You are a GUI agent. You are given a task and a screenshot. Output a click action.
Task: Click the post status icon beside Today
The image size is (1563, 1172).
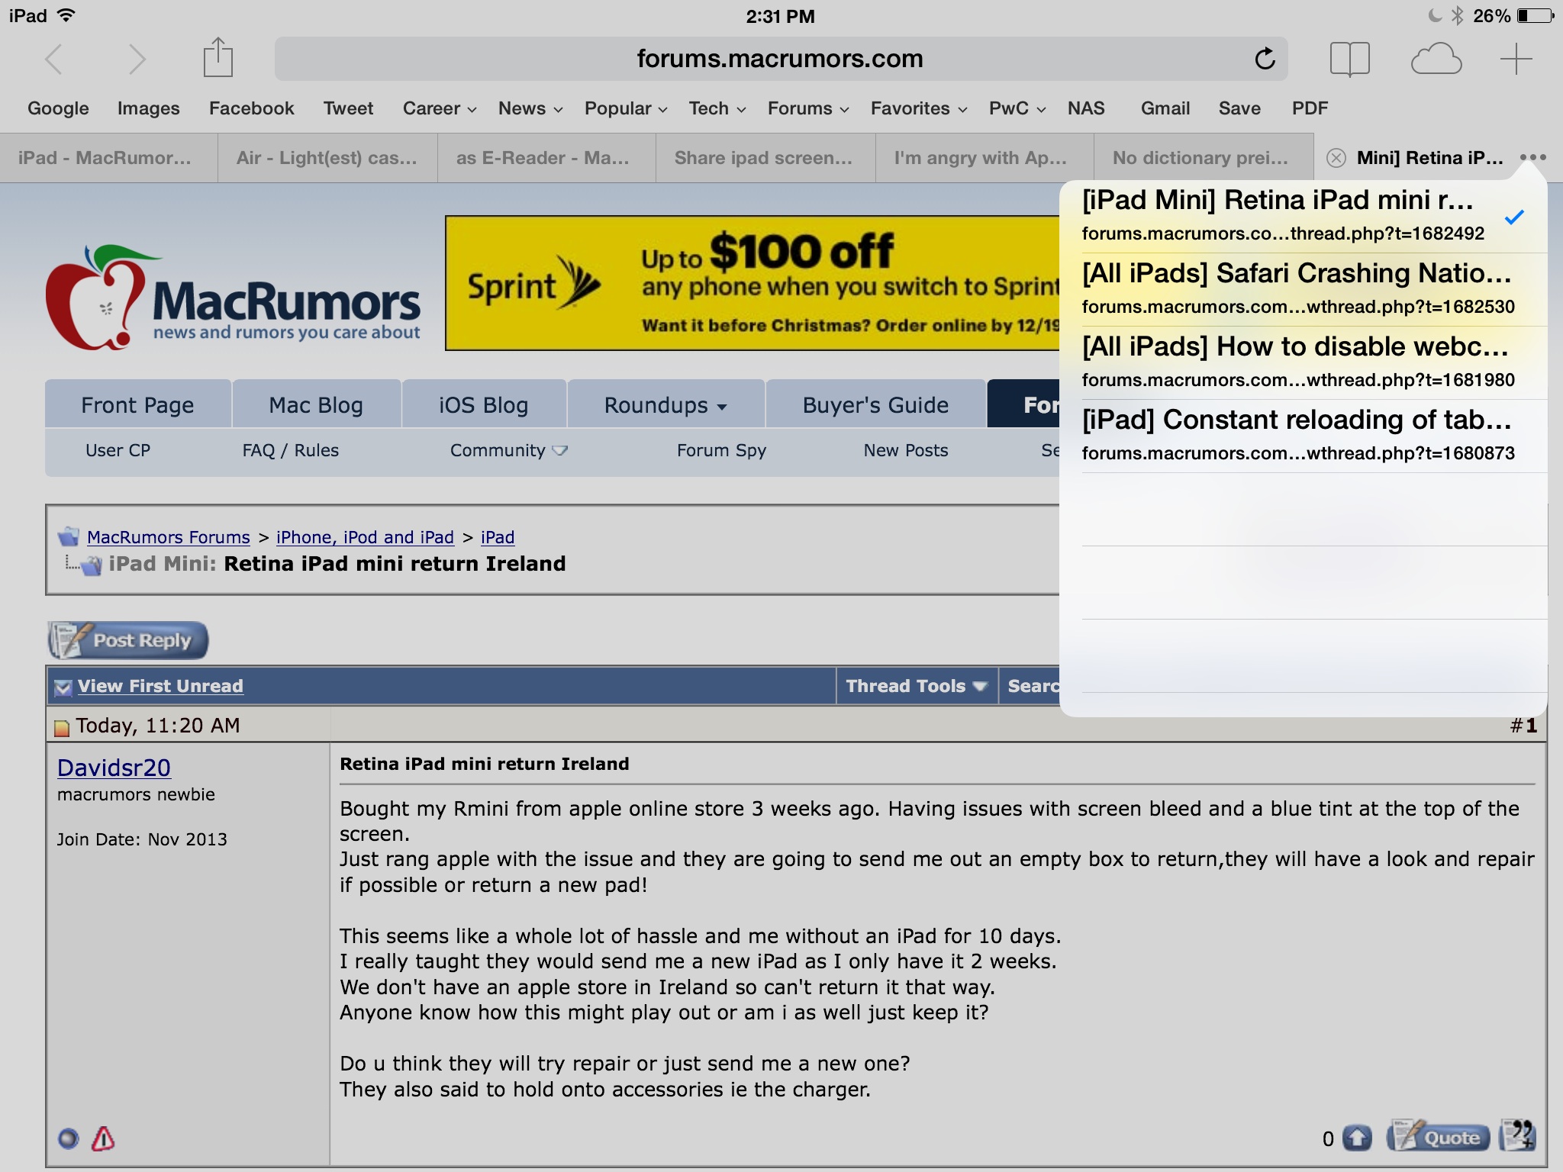click(62, 727)
